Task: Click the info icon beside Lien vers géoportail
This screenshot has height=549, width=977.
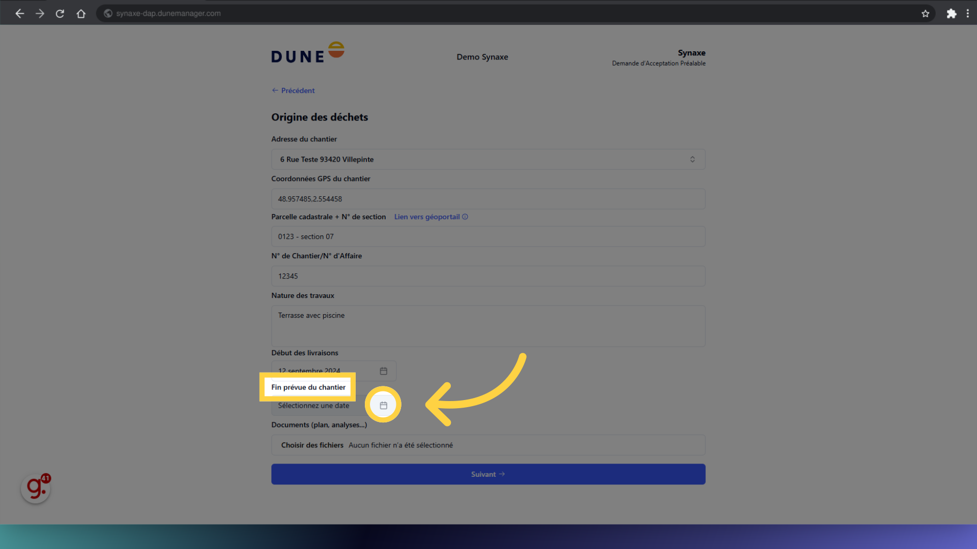Action: coord(465,217)
